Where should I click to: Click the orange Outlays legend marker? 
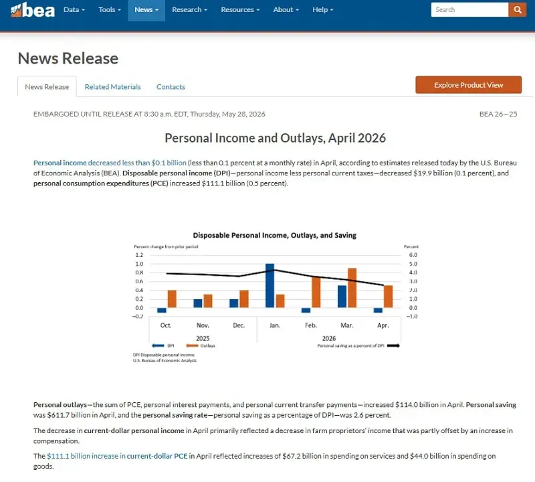pos(192,345)
